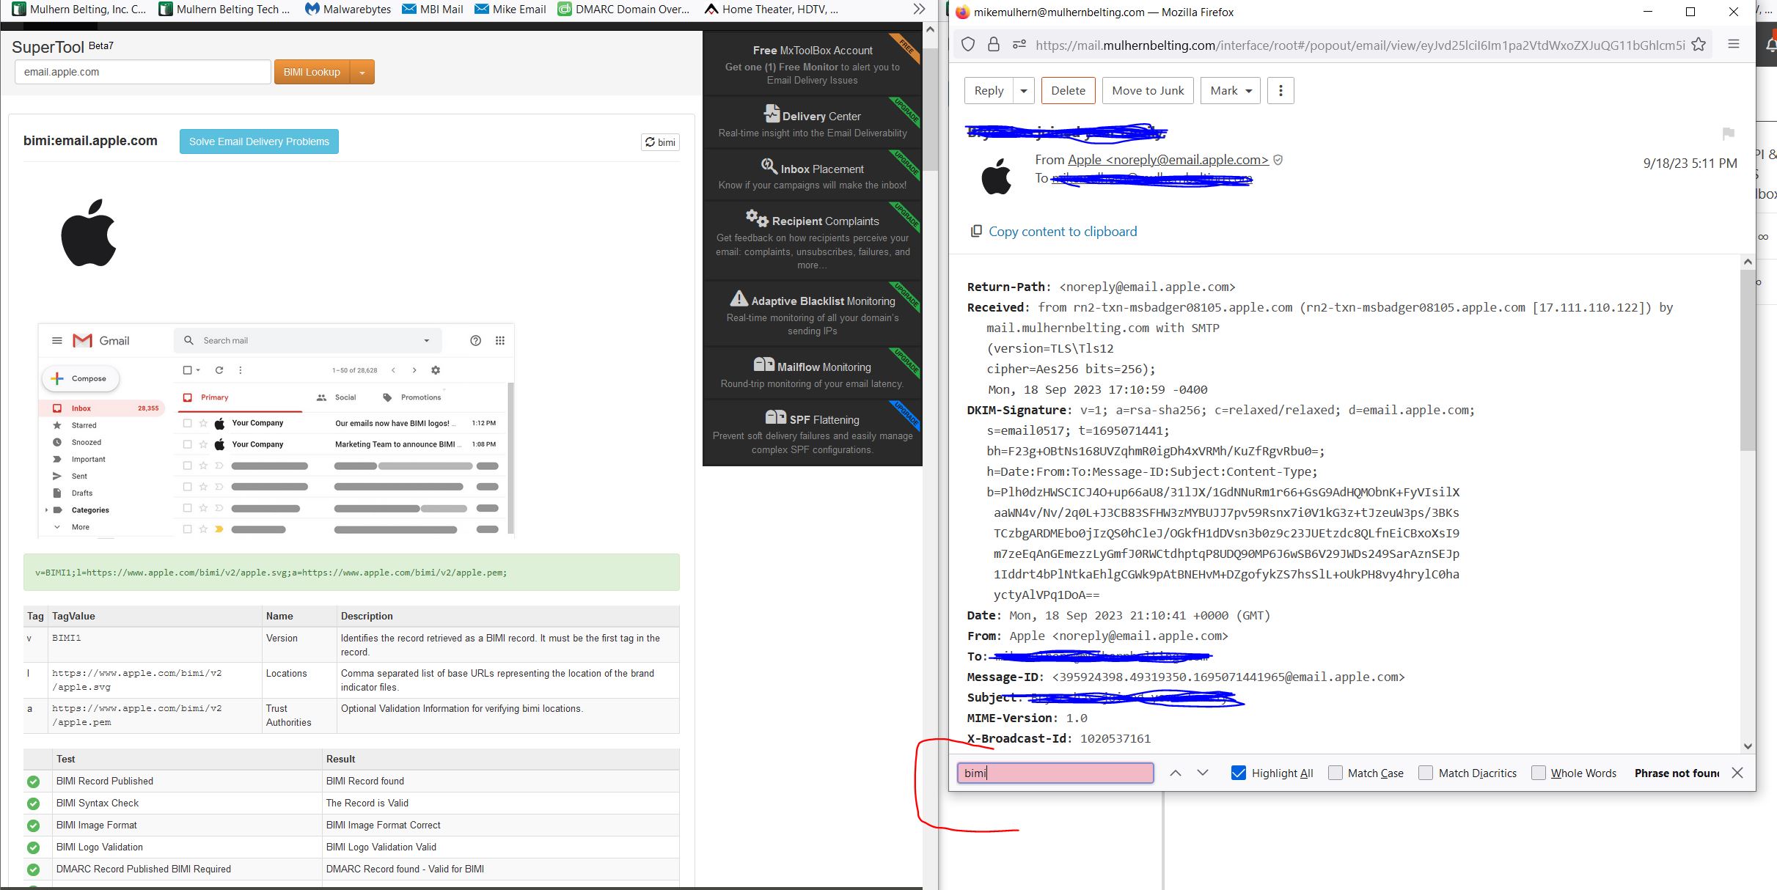Open the Mark dropdown menu
The image size is (1777, 890).
(x=1231, y=90)
